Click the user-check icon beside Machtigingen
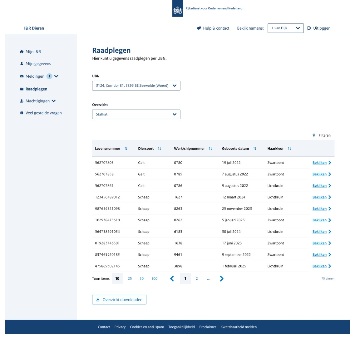Viewport: 355px width, 339px height. pos(22,101)
